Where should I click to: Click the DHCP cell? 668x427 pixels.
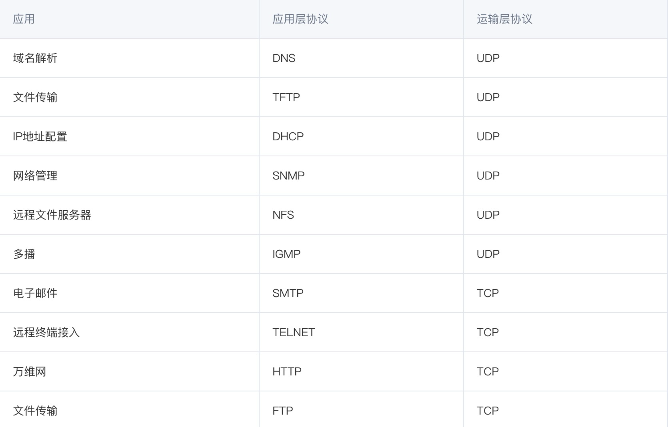[361, 137]
